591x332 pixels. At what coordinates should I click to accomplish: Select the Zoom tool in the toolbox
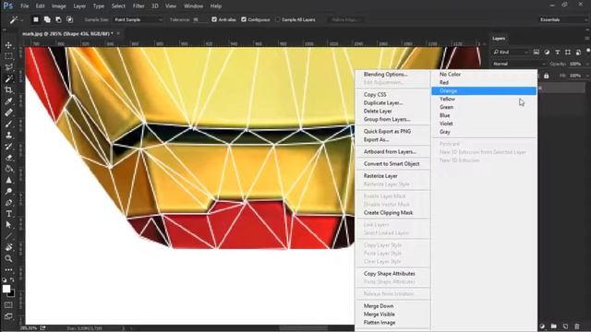(x=8, y=258)
